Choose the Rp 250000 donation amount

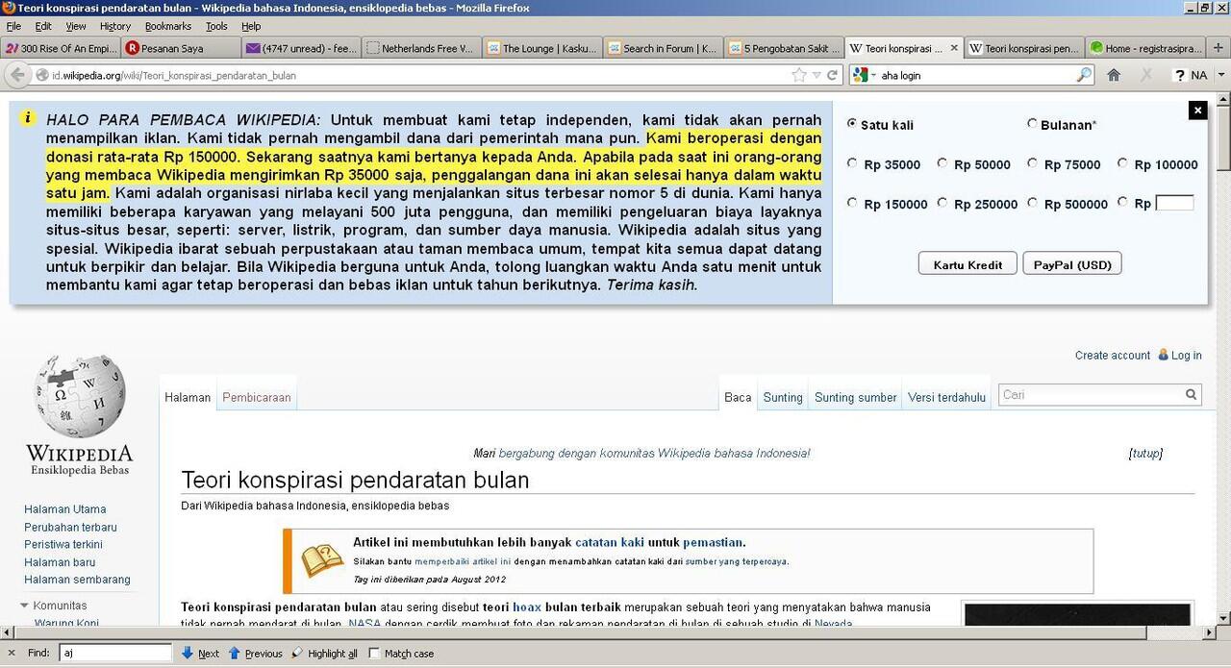(942, 203)
